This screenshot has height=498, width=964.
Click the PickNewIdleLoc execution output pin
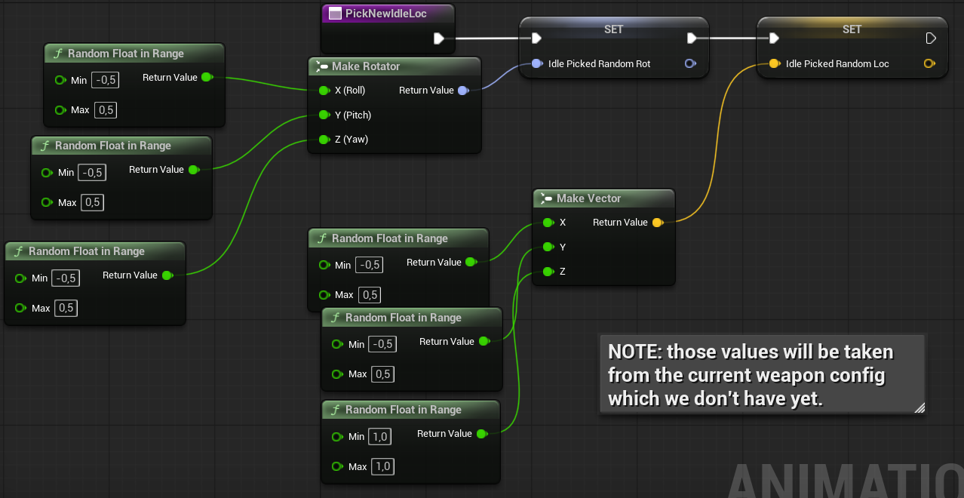[439, 38]
